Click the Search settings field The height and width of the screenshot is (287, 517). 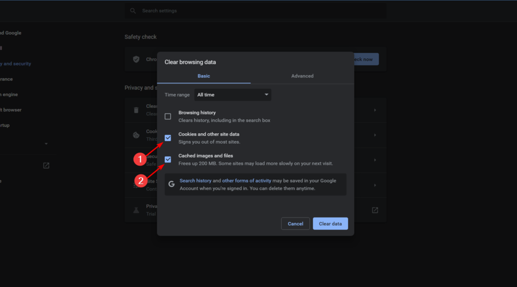256,11
